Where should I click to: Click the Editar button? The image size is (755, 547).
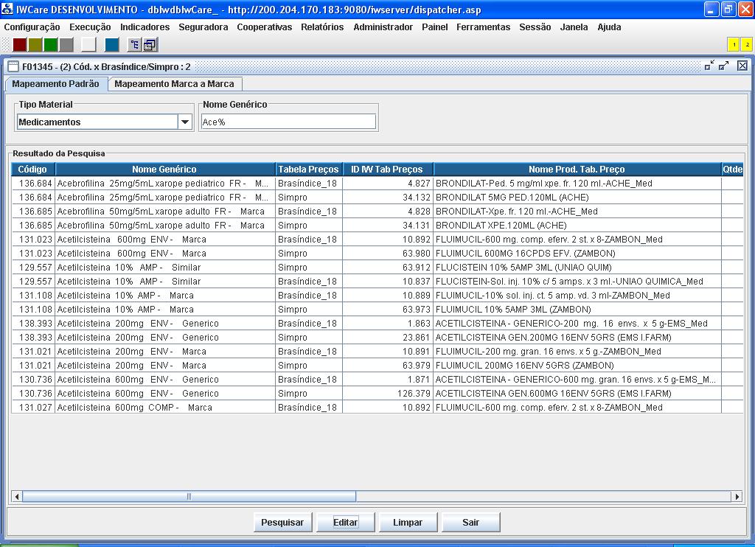[345, 523]
